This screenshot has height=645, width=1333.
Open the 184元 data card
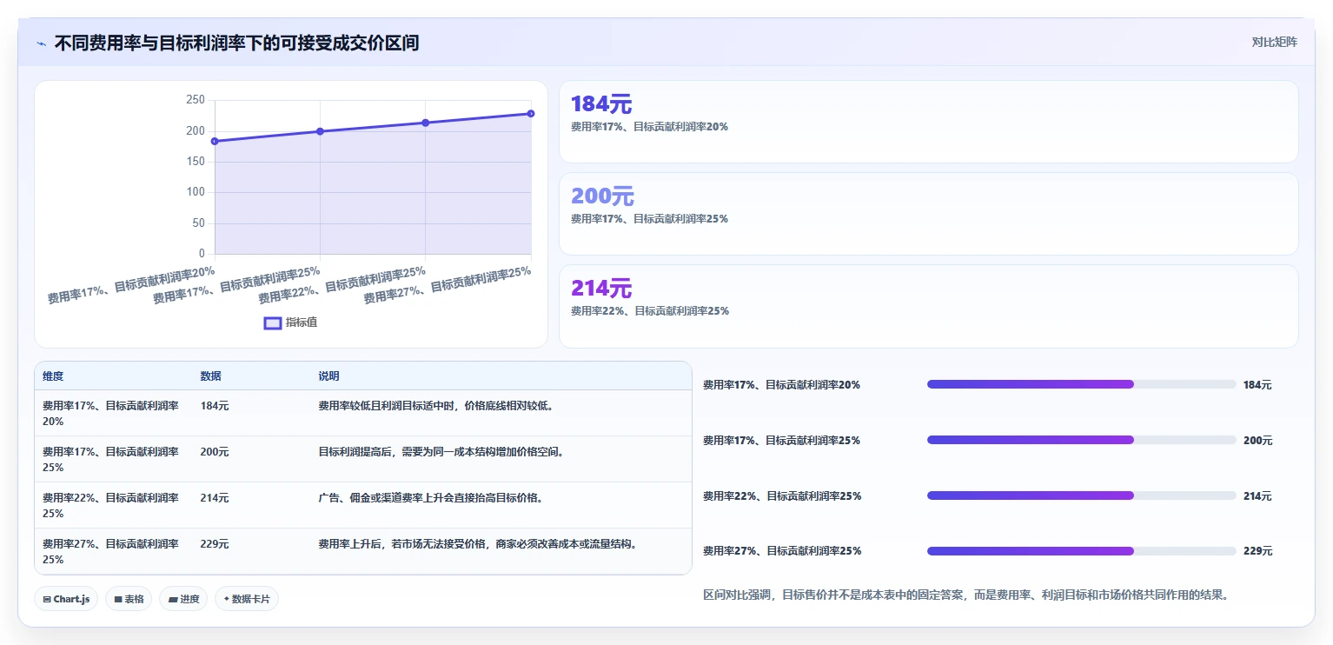click(928, 122)
